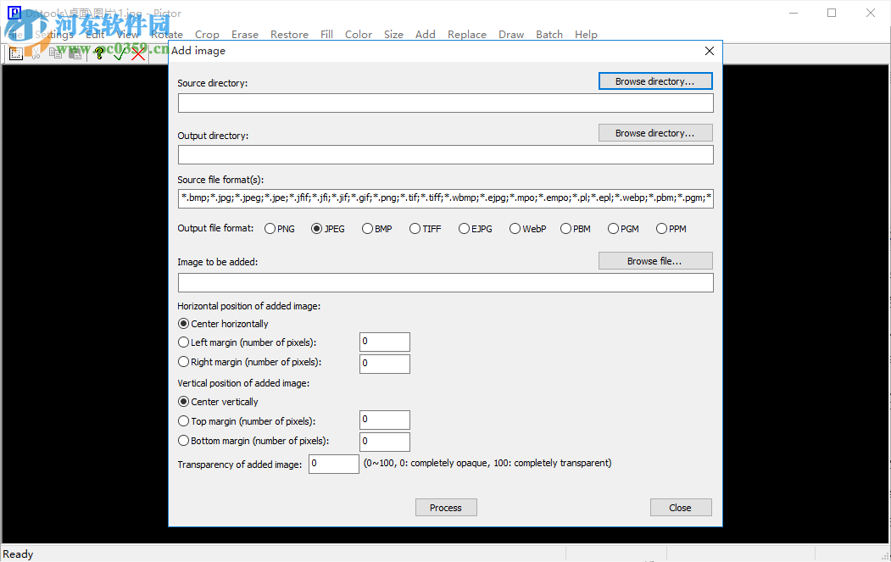Click the Left margin pixel field

[x=385, y=342]
